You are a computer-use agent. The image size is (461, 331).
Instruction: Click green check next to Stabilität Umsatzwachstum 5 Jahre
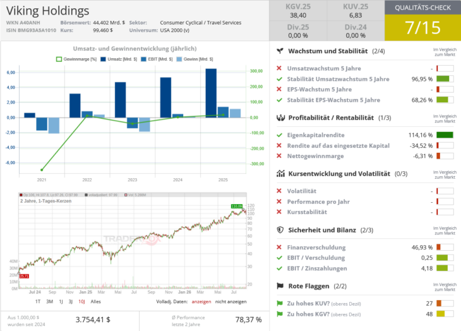coord(279,79)
